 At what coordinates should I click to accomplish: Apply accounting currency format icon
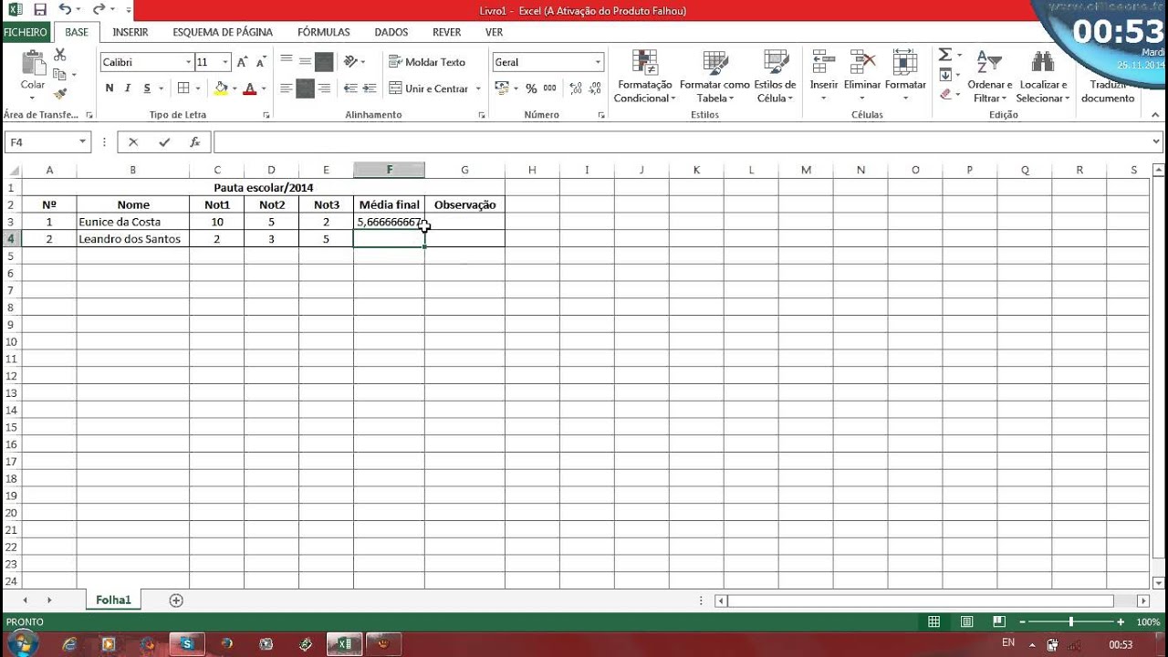coord(502,89)
